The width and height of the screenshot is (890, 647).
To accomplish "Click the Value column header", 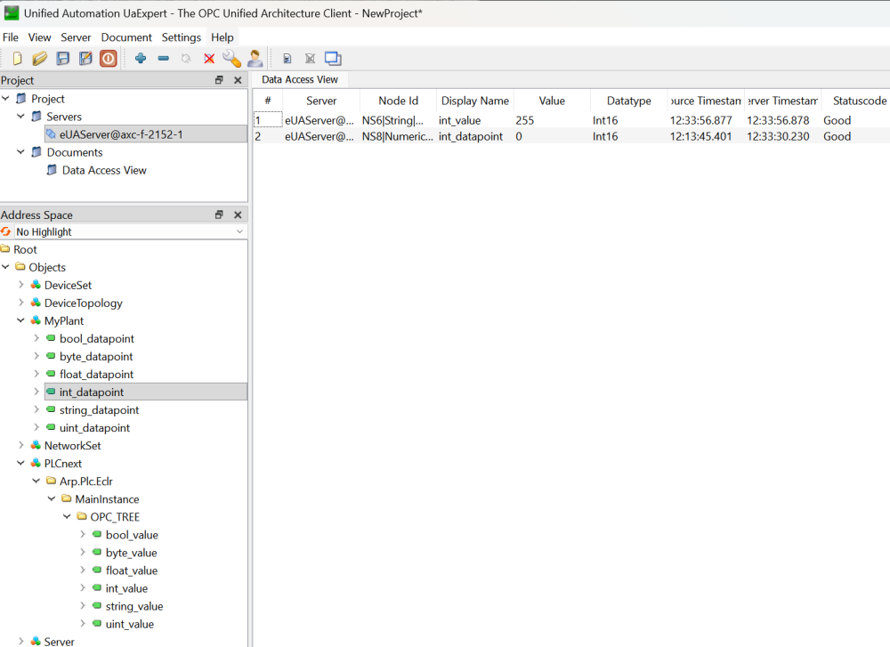I will (x=552, y=101).
